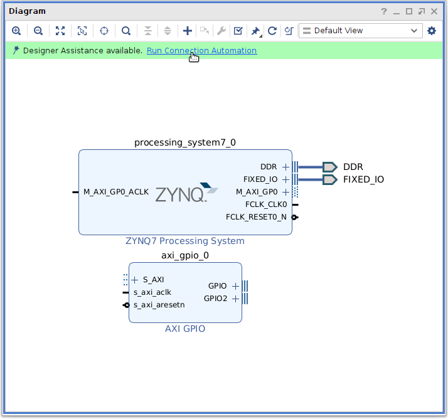
Task: Select the ZYNQ7 Processing System block
Action: [x=184, y=213]
